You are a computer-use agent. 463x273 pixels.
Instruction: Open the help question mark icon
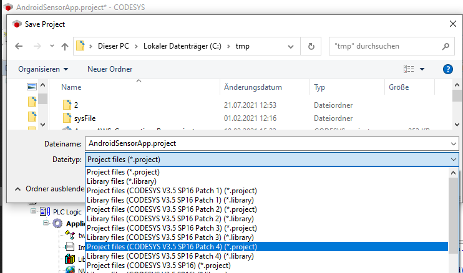pyautogui.click(x=447, y=69)
